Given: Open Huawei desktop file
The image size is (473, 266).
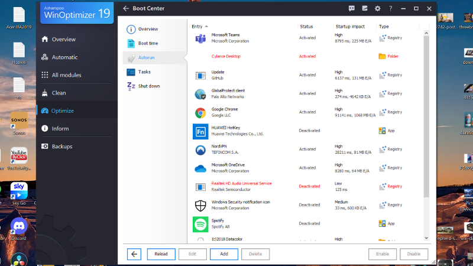Looking at the screenshot, I should point(19,53).
